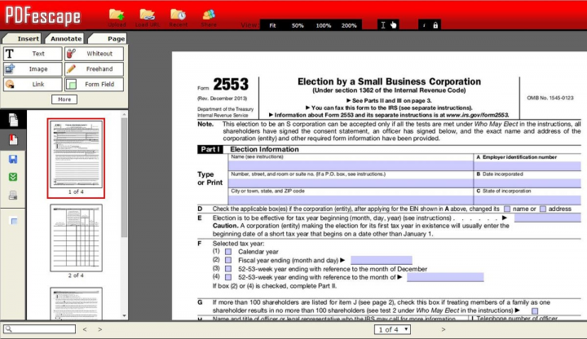Click the State of incorporation field

click(527, 200)
